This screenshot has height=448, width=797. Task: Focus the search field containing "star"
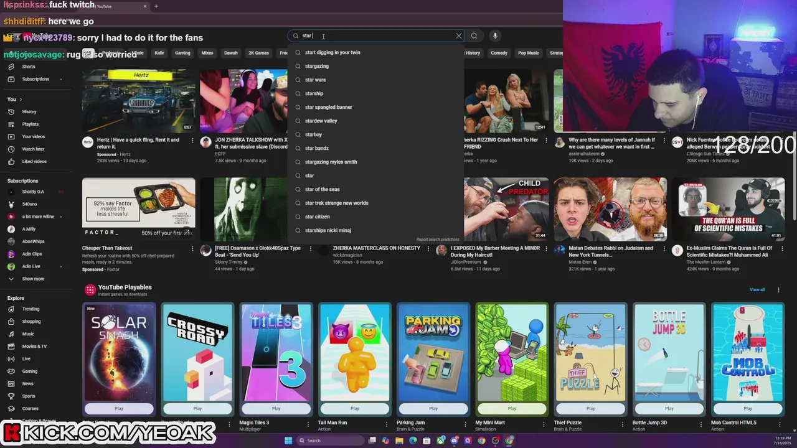point(377,36)
